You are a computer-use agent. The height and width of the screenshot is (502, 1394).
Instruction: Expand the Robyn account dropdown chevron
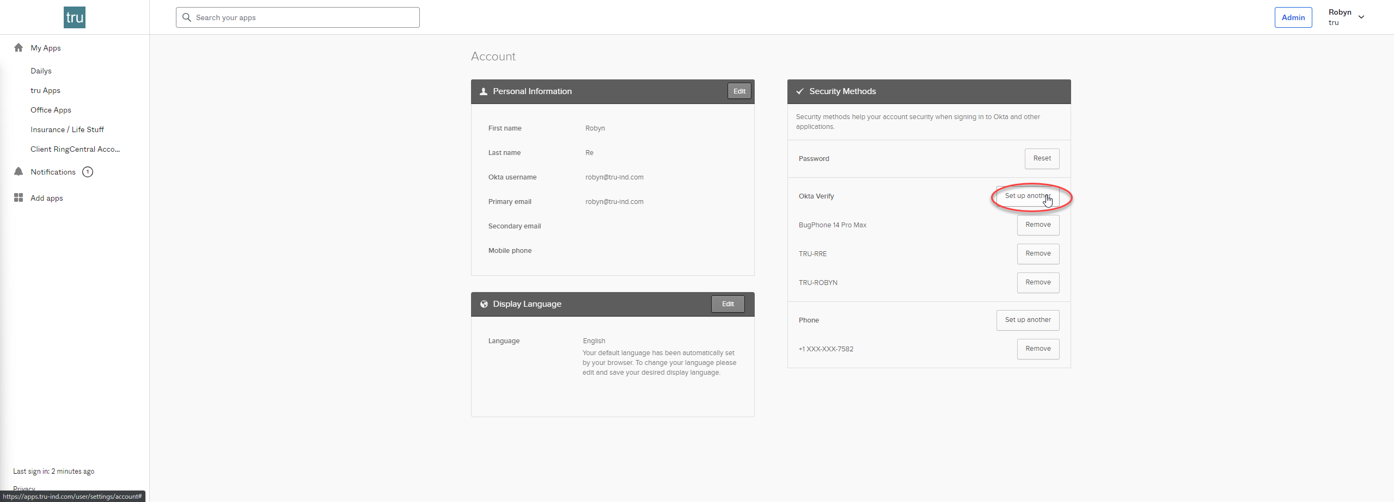1361,17
